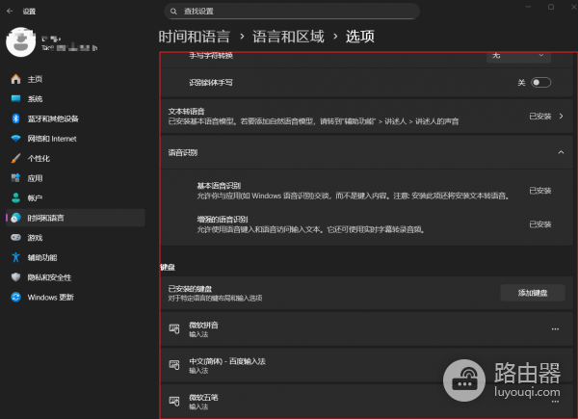Click the keyboard icon beside 微软五笔
The width and height of the screenshot is (578, 419).
[x=174, y=401]
